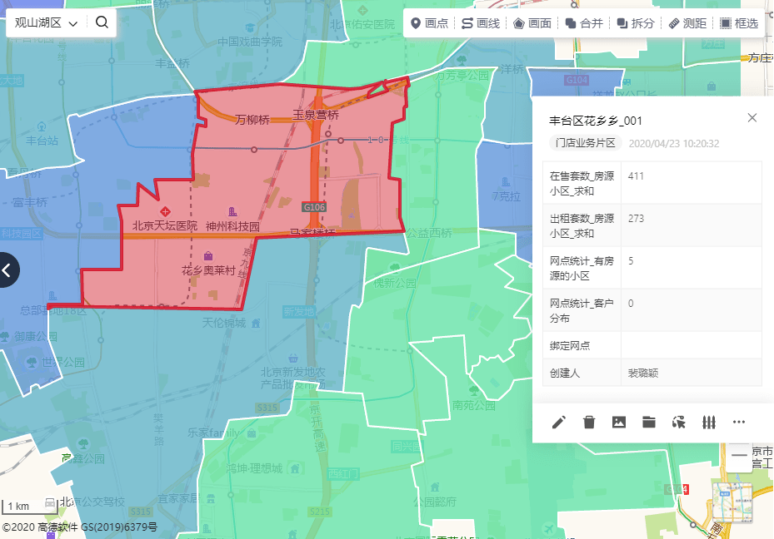Click the 绑定网点 row label
The width and height of the screenshot is (774, 539).
pos(570,345)
